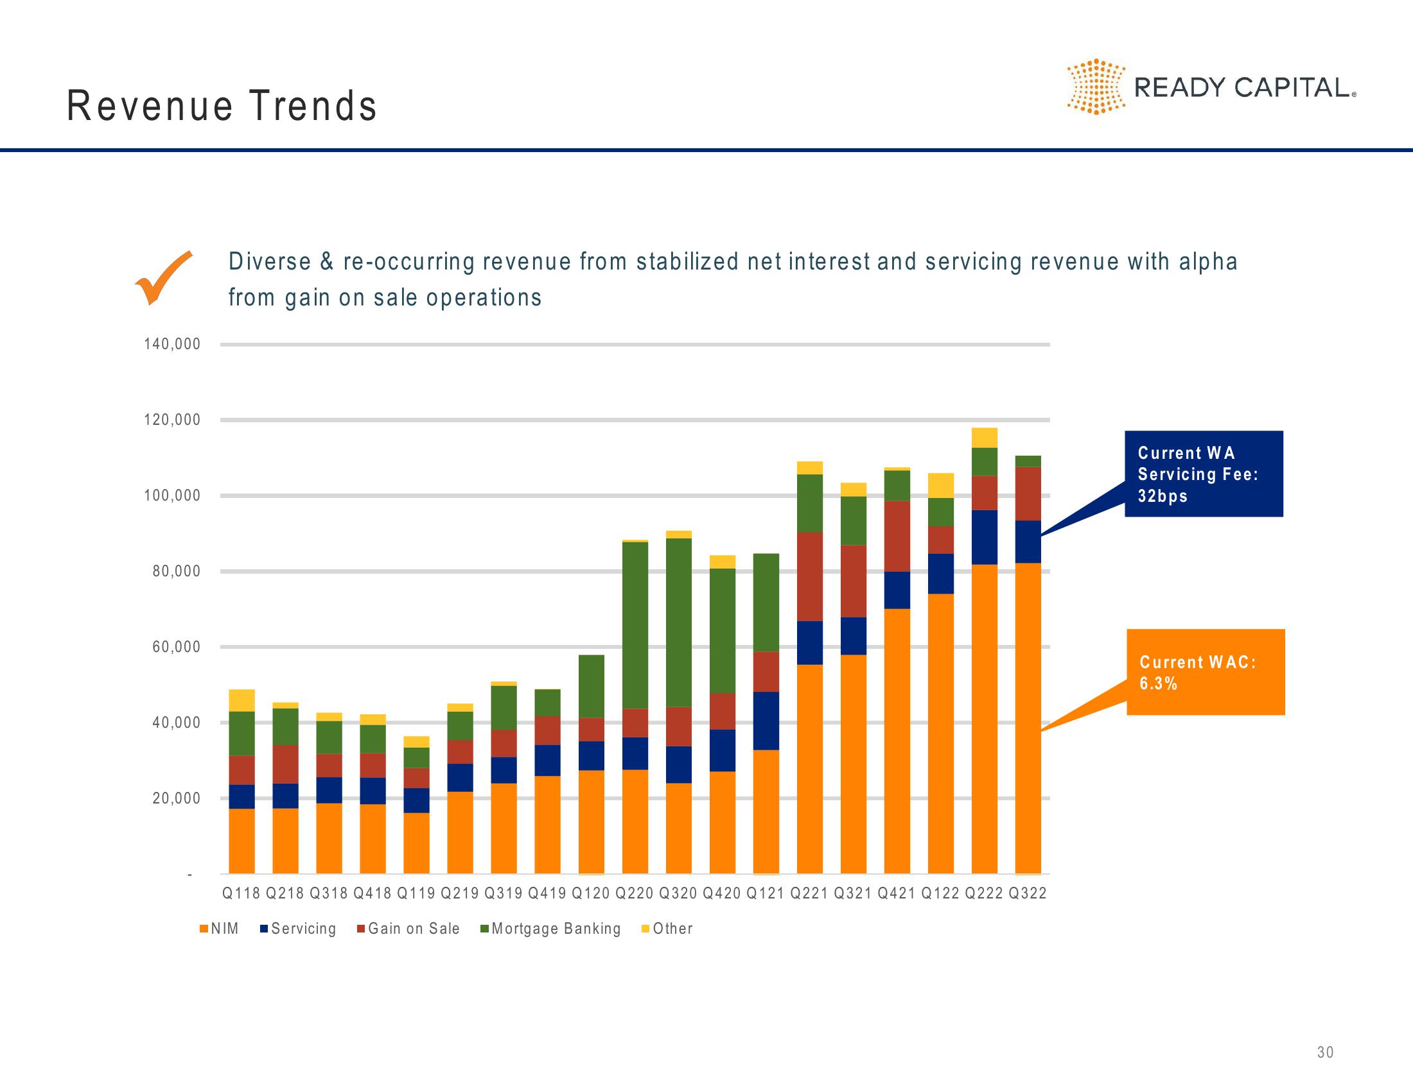This screenshot has width=1413, height=1091.
Task: Click the red Gain on Sale segment of Q421 bar
Action: (x=897, y=536)
